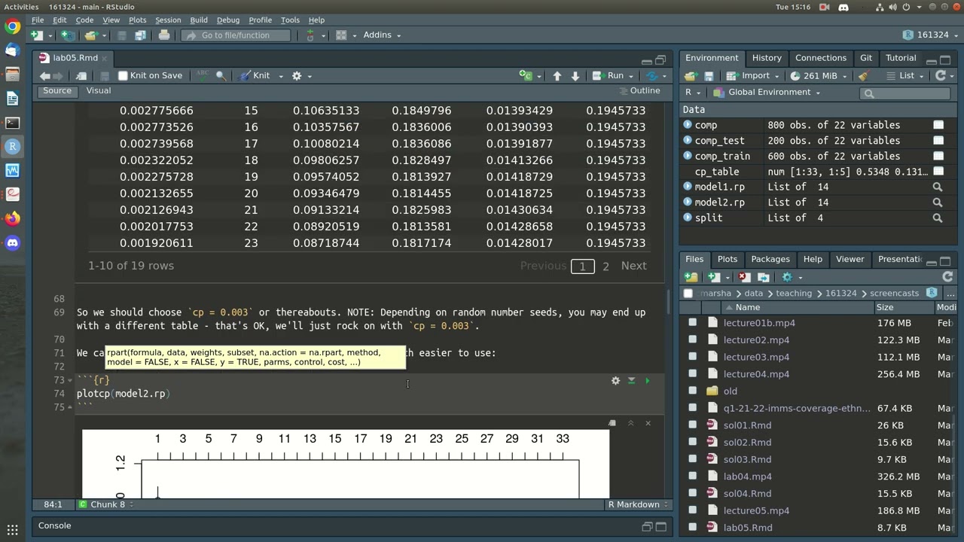Open Import Dataset dropdown
The height and width of the screenshot is (542, 964).
(x=754, y=75)
